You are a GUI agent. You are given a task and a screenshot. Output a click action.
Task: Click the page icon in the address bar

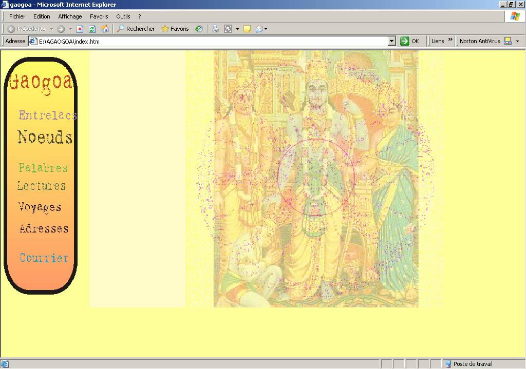[33, 41]
